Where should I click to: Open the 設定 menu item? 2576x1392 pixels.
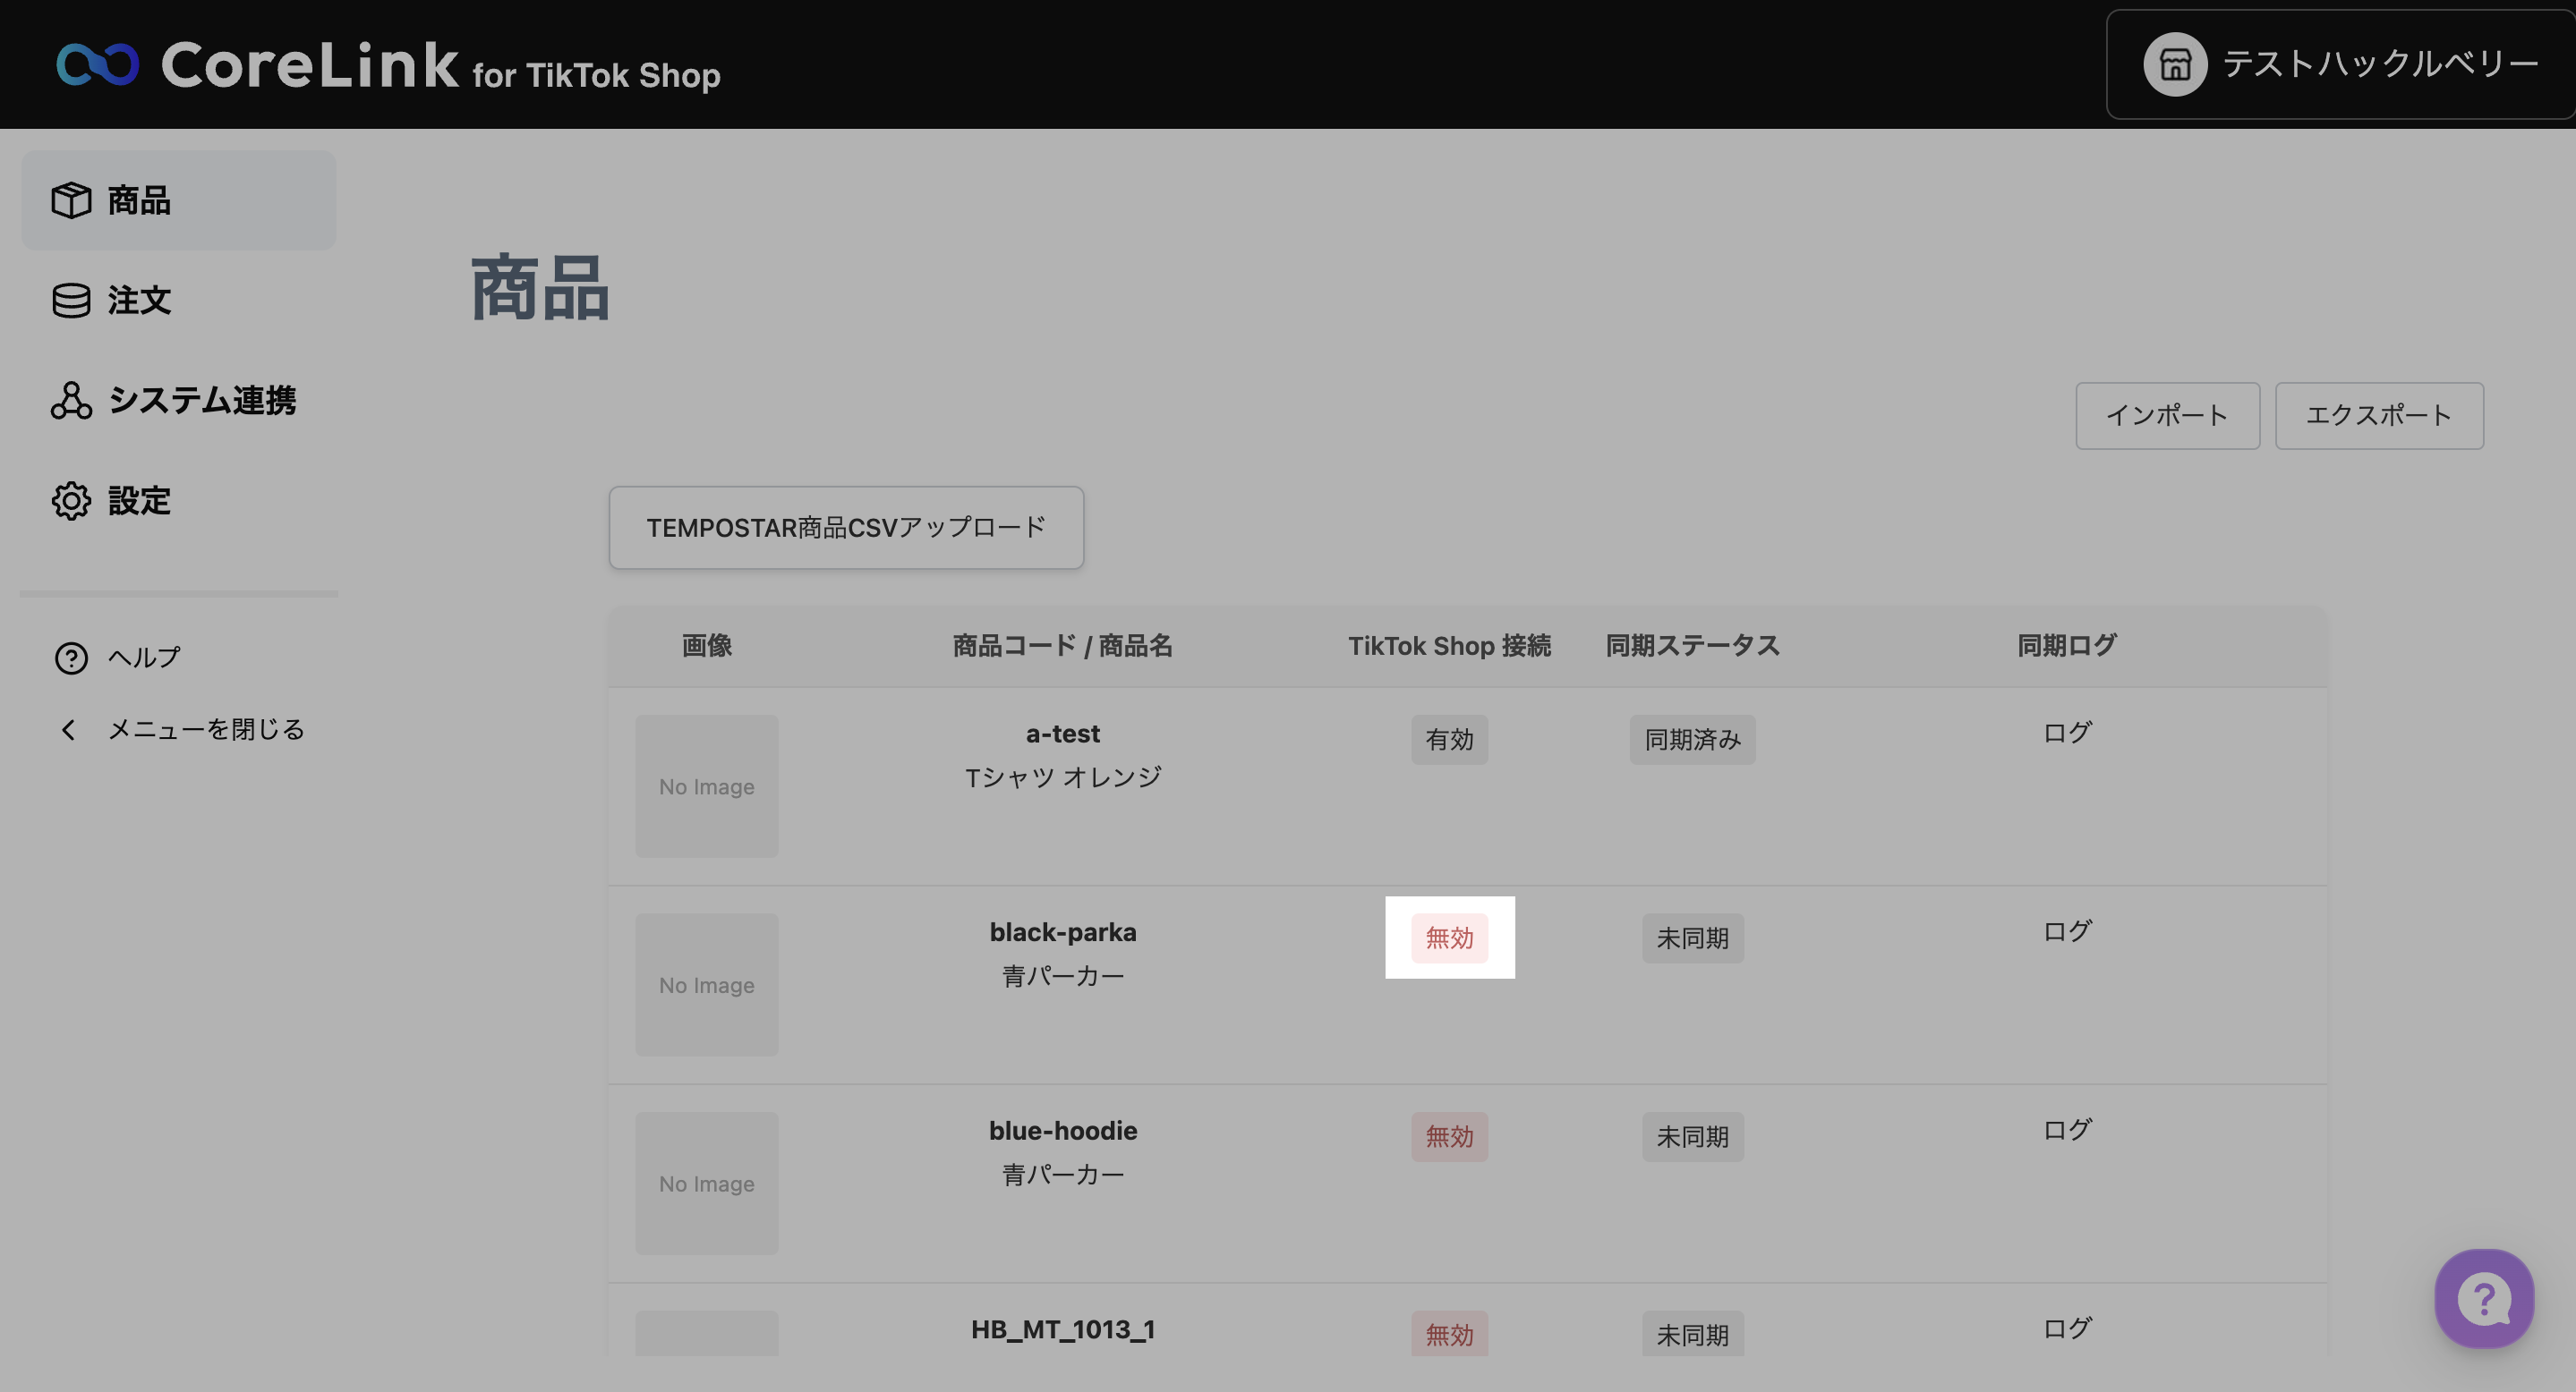click(179, 501)
